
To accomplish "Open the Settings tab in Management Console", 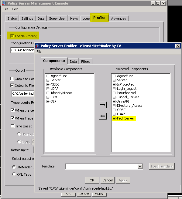I will tap(27, 19).
